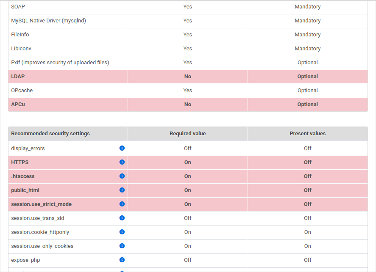Click Recommended security settings header
The image size is (376, 272).
point(50,134)
